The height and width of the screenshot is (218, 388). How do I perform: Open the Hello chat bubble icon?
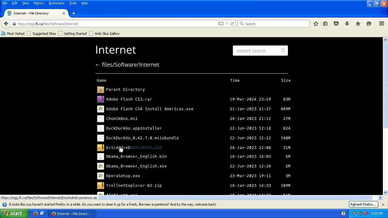pyautogui.click(x=369, y=24)
